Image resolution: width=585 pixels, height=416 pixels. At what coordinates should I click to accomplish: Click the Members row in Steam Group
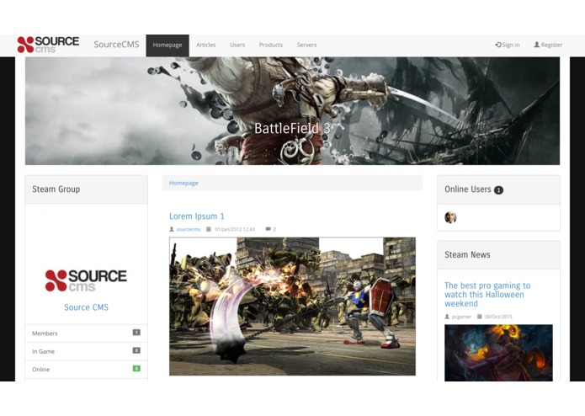86,333
